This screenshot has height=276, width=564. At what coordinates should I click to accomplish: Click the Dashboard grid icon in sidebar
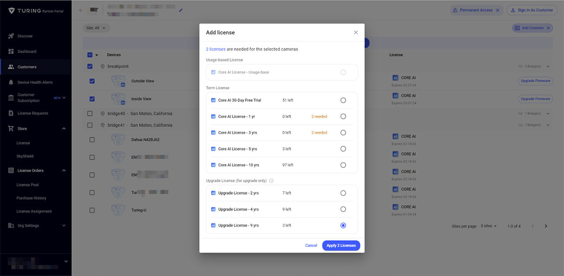click(12, 51)
